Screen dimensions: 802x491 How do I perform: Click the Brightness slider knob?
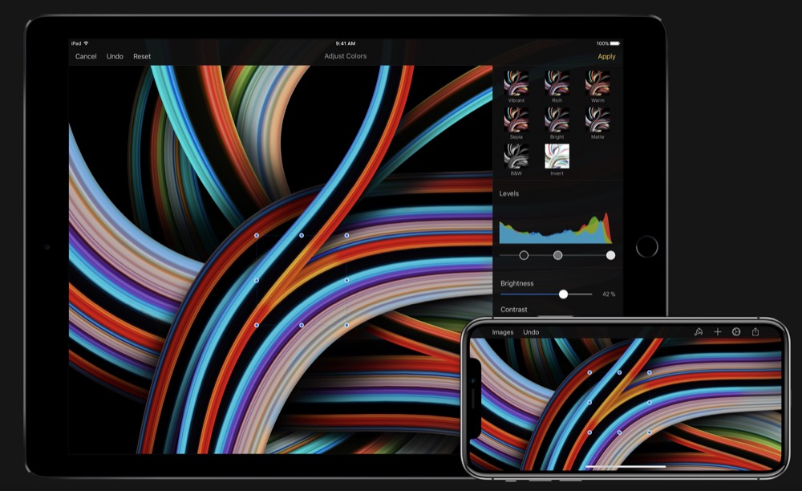(563, 294)
